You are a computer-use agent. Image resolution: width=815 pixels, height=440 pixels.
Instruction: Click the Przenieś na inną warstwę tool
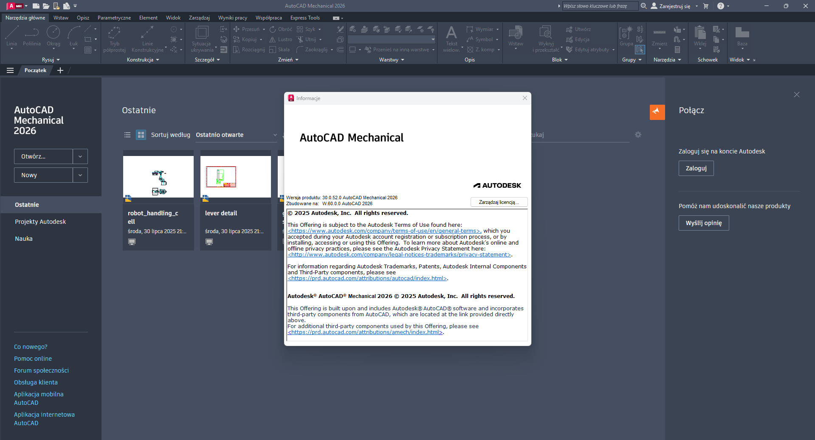pyautogui.click(x=396, y=50)
